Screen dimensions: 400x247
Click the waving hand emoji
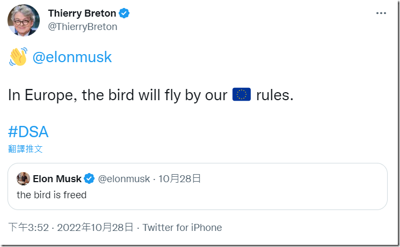point(18,57)
